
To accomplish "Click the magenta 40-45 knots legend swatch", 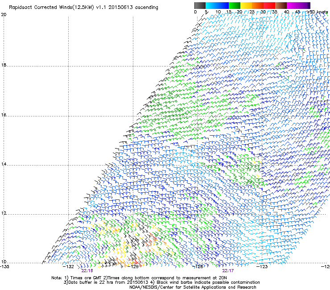I will 293,5.
